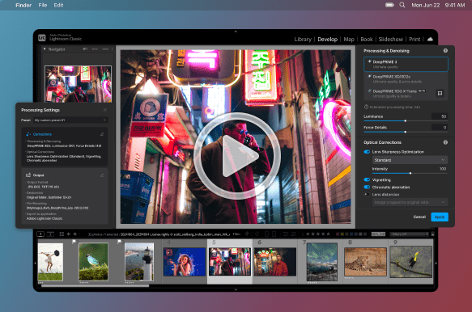Open help for Processing & Denoising
The image size is (472, 312).
point(445,50)
